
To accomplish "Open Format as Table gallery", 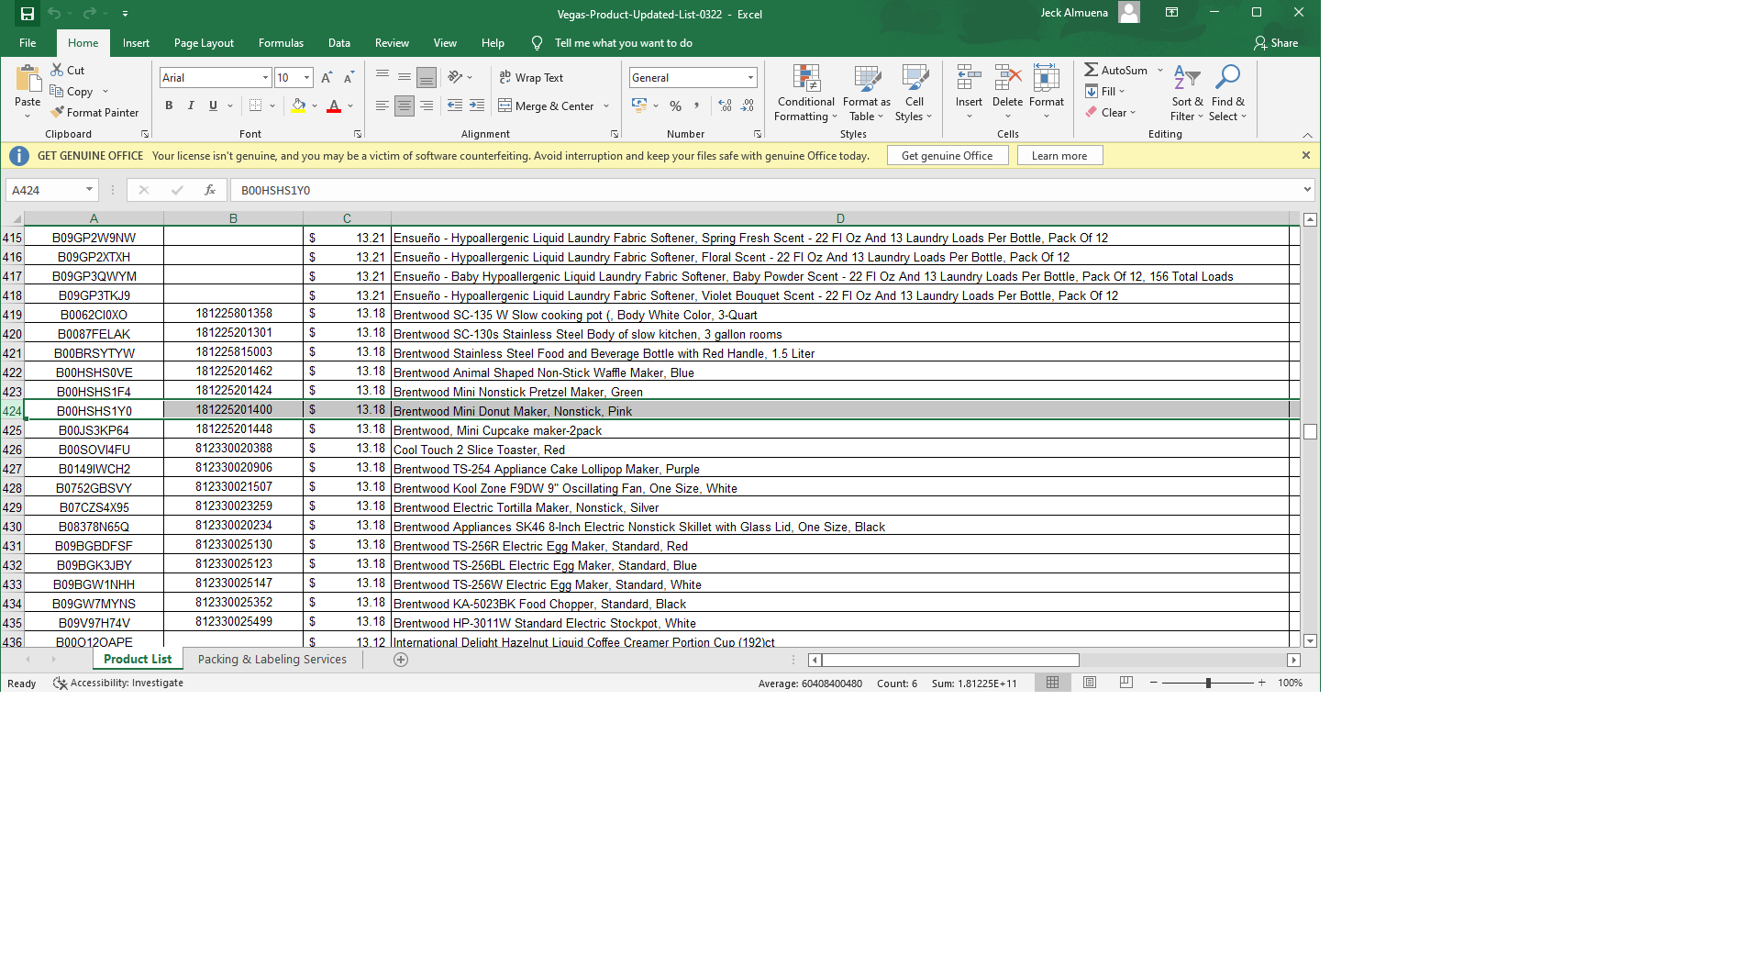I will (x=866, y=93).
